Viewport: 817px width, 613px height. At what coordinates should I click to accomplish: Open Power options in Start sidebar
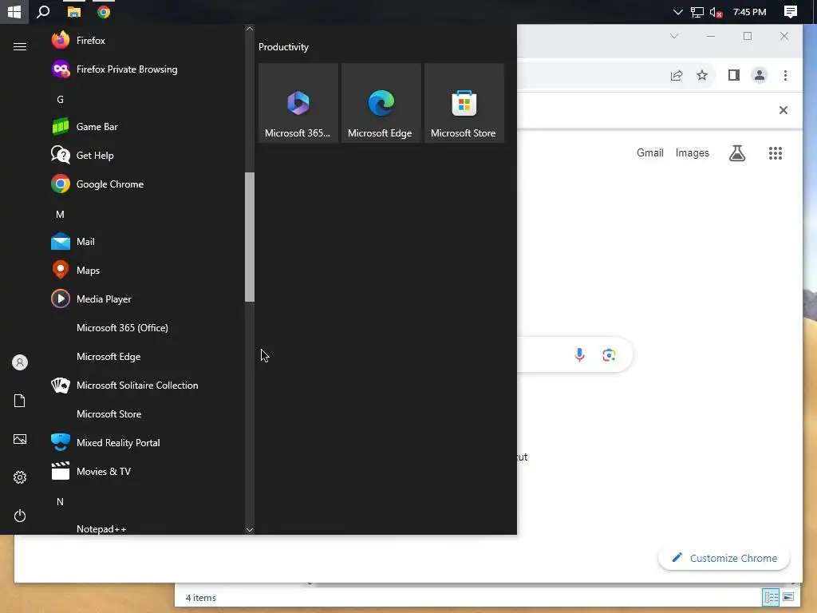20,516
